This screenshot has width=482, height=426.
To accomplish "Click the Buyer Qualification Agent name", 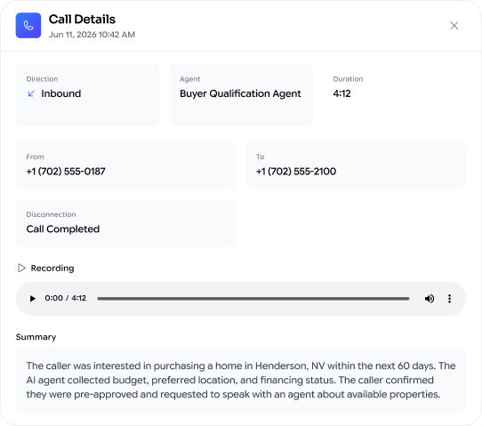I will tap(240, 93).
